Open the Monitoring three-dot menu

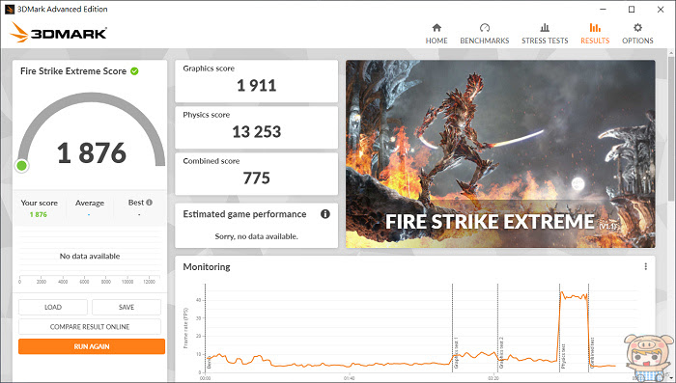tap(645, 266)
